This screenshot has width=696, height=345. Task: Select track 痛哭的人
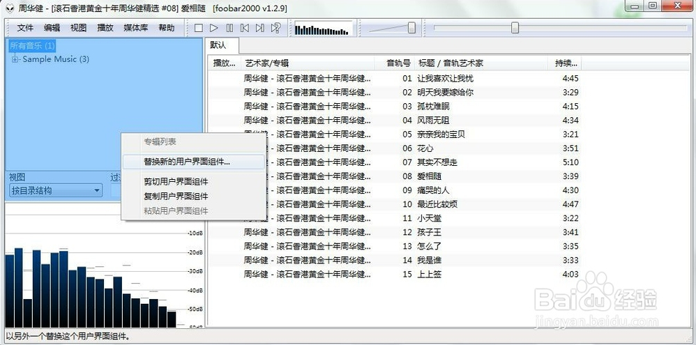433,190
